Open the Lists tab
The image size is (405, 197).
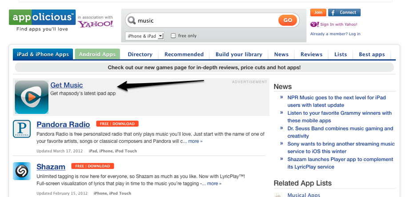(x=341, y=54)
